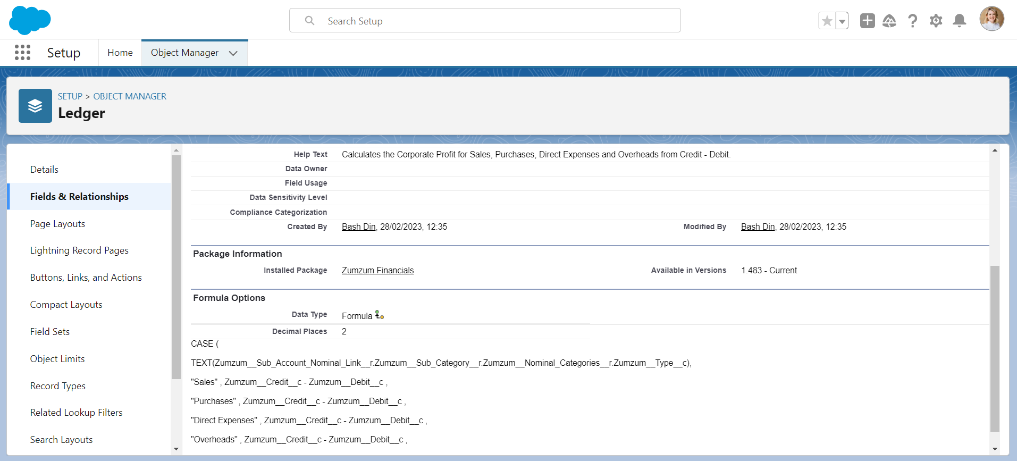This screenshot has height=461, width=1017.
Task: Click the sidebar scrollbar thumb
Action: click(x=176, y=267)
